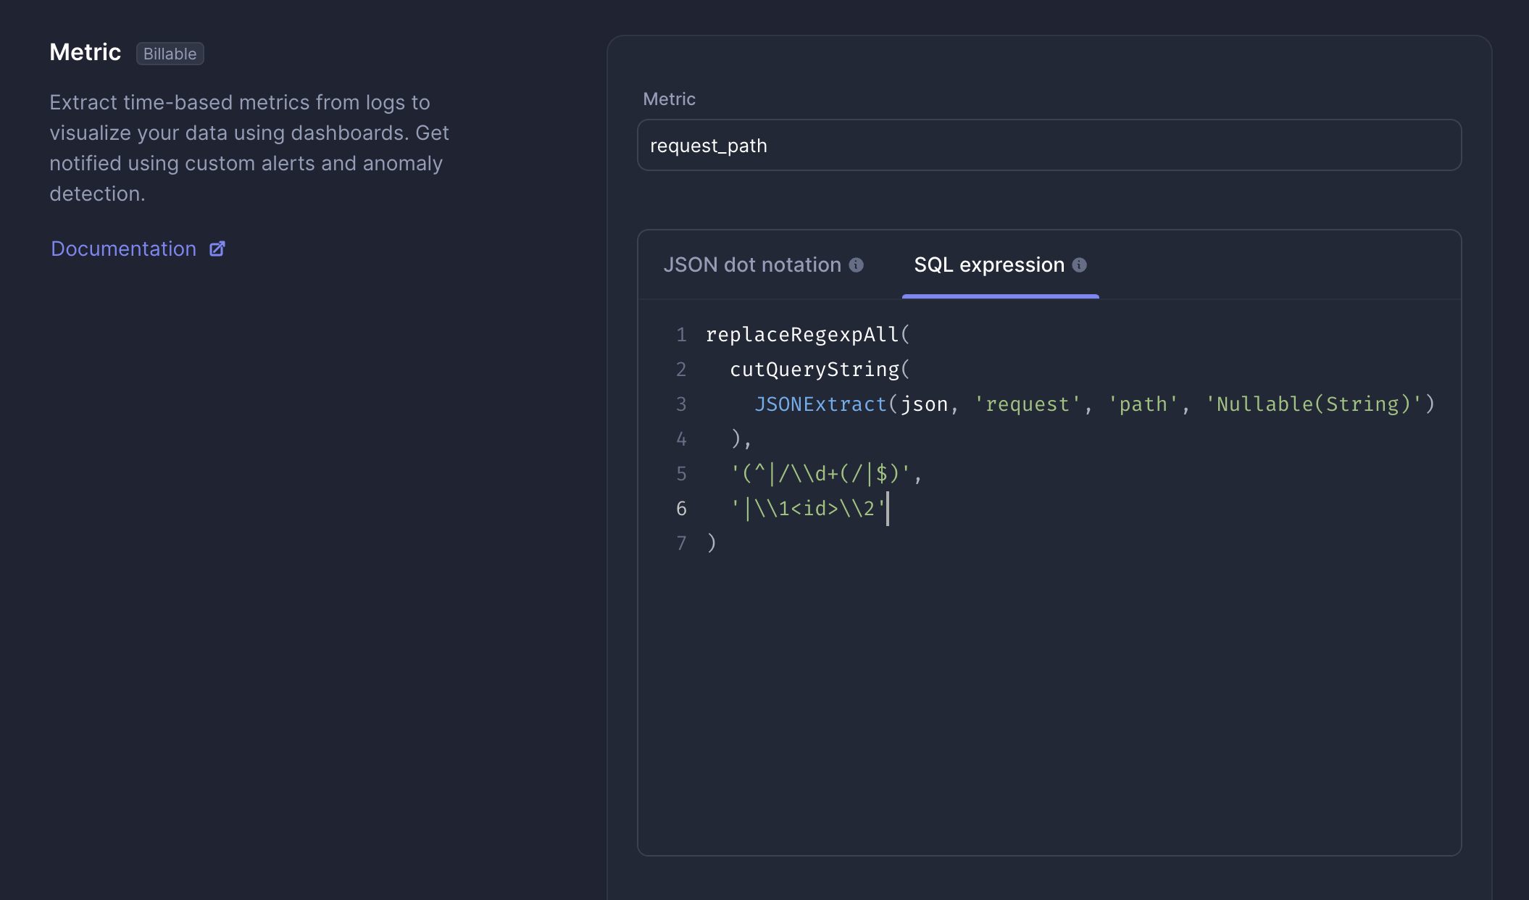
Task: Select the SQL expression tab
Action: tap(989, 265)
